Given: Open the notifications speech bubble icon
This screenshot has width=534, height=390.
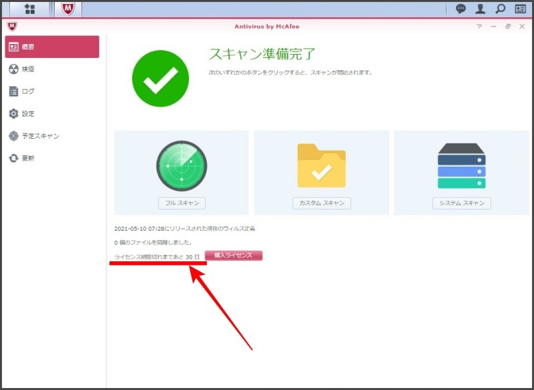Looking at the screenshot, I should tap(461, 9).
